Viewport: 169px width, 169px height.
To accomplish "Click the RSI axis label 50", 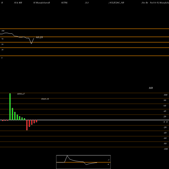I will 2,44.
